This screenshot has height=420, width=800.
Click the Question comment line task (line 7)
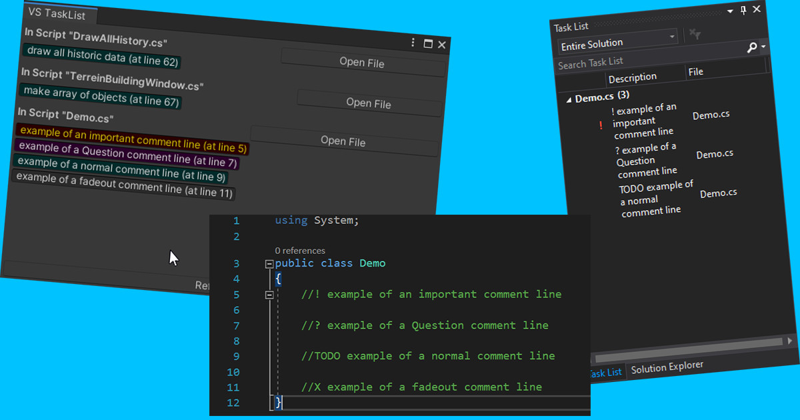click(127, 153)
